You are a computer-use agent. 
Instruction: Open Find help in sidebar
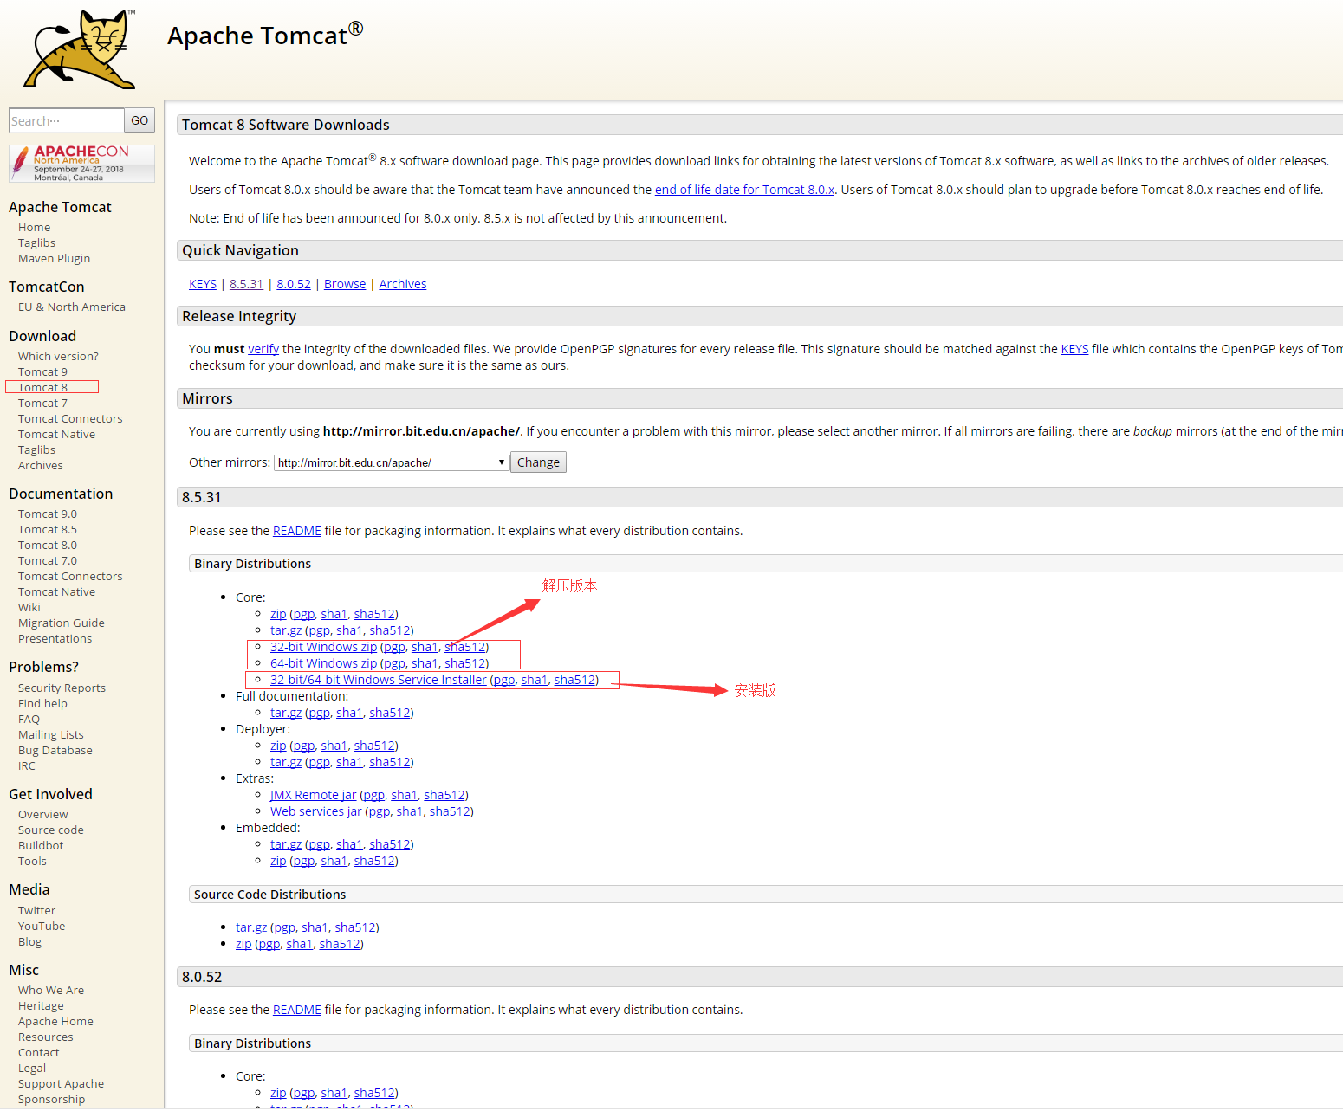(42, 704)
